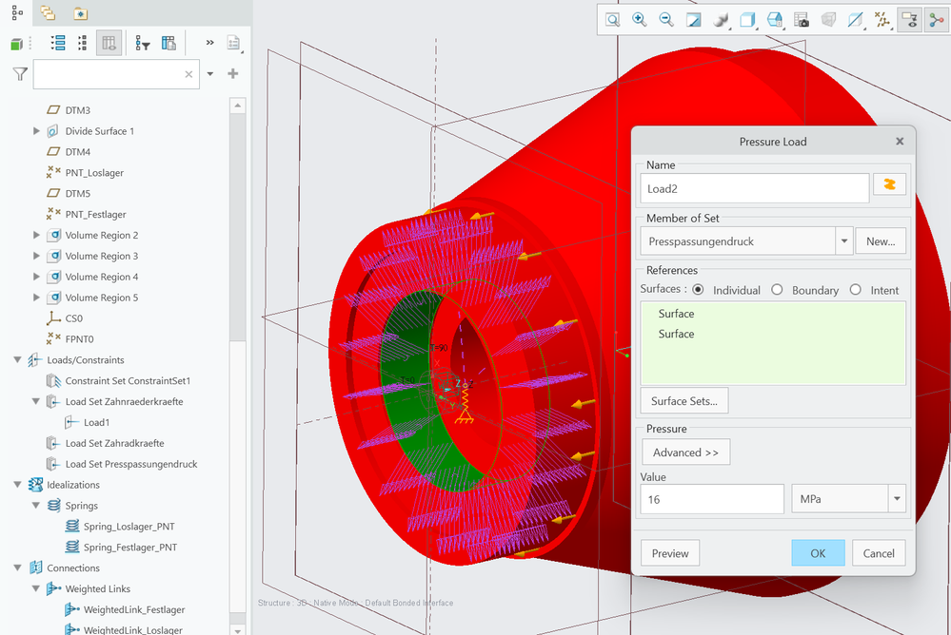Viewport: 951px width, 635px height.
Task: Switch to the Folder Browser tab
Action: point(48,13)
